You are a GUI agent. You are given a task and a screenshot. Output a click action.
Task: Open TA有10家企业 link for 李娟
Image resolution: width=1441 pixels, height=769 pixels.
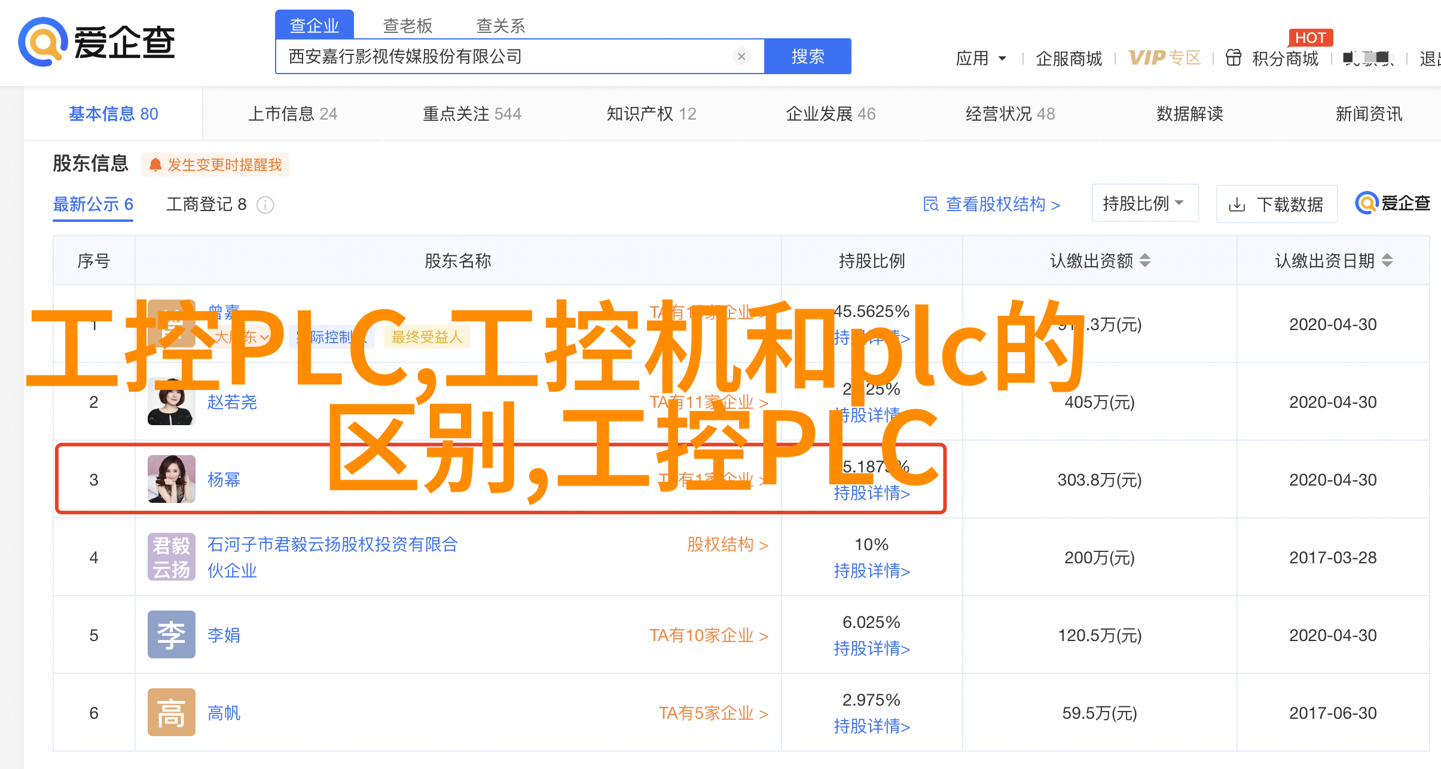point(709,635)
